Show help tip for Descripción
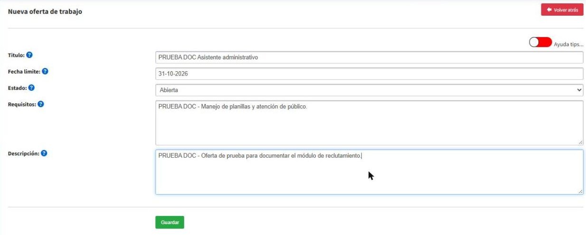 pos(44,154)
